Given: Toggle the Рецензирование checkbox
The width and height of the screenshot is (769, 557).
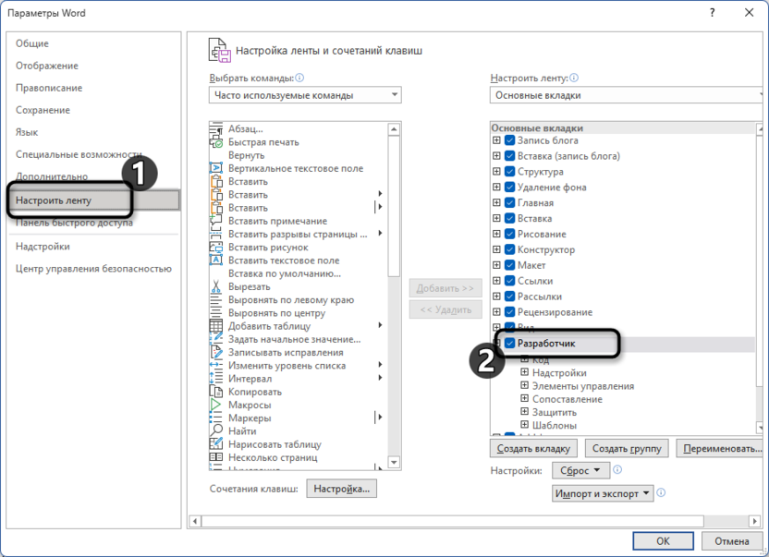Looking at the screenshot, I should (509, 312).
